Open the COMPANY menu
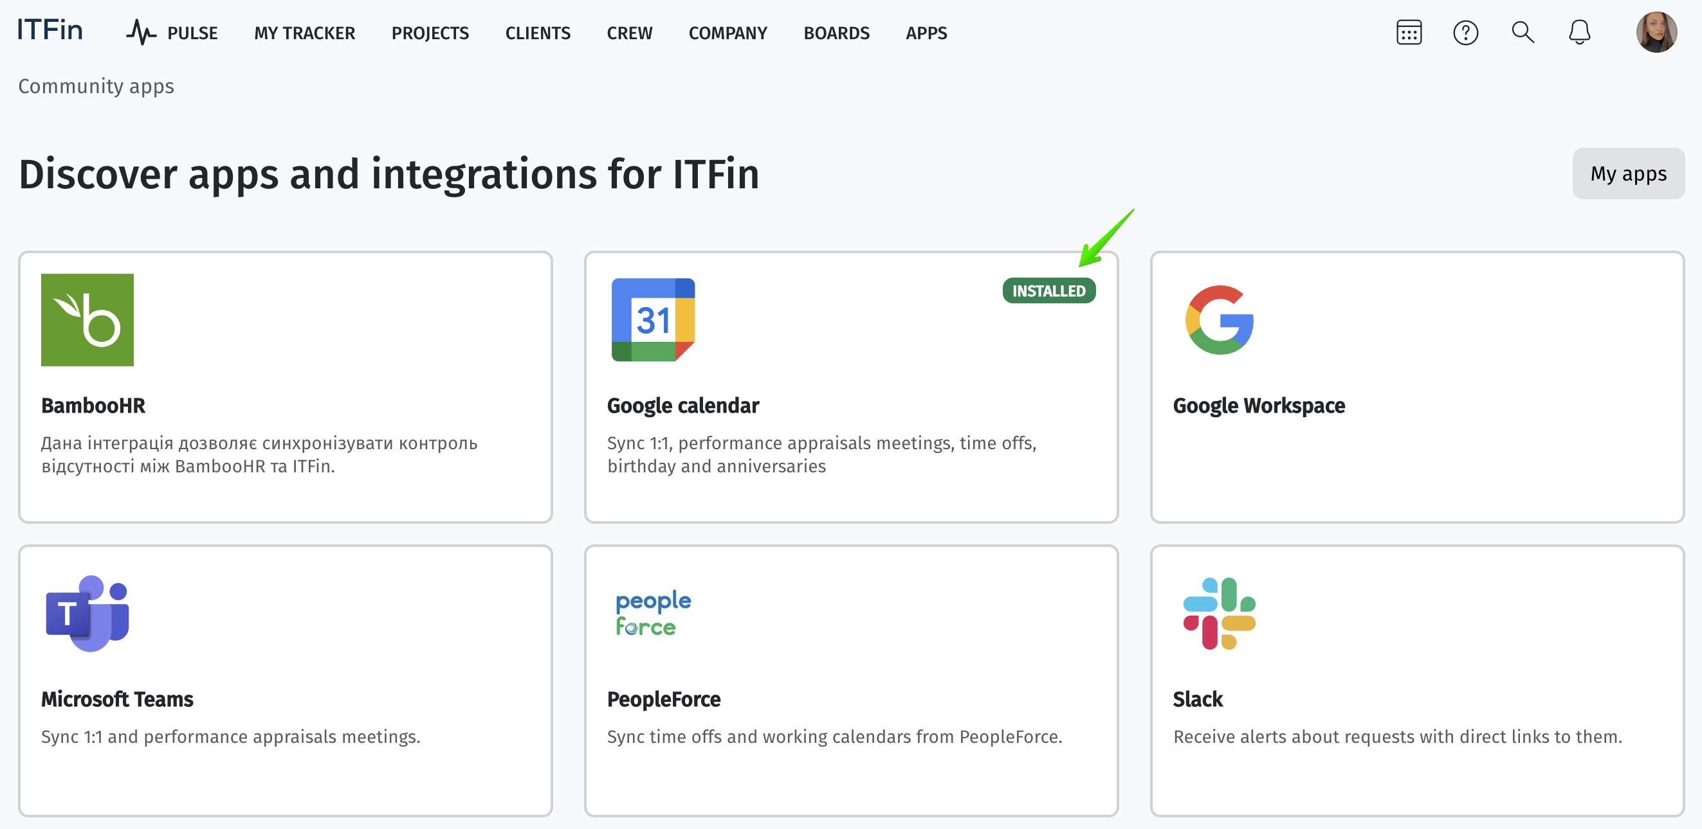The width and height of the screenshot is (1702, 829). click(728, 33)
